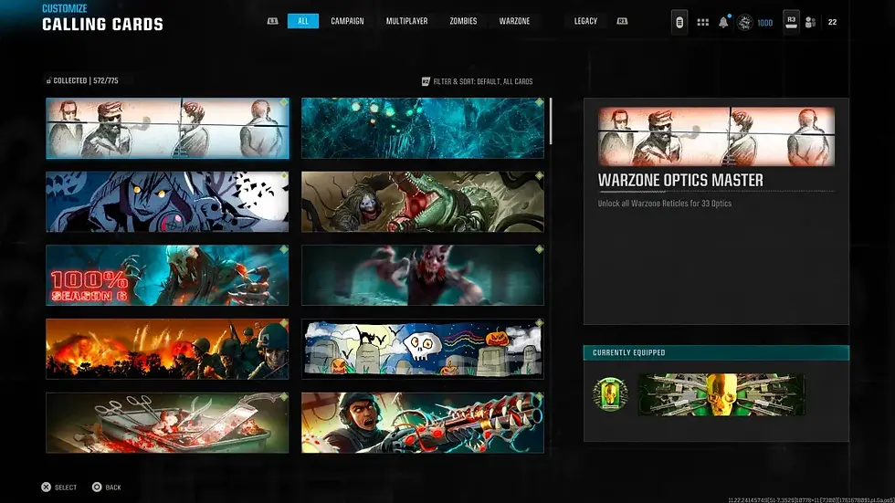895x503 pixels.
Task: Click the L1 previous-tab bumper icon
Action: coord(273,21)
